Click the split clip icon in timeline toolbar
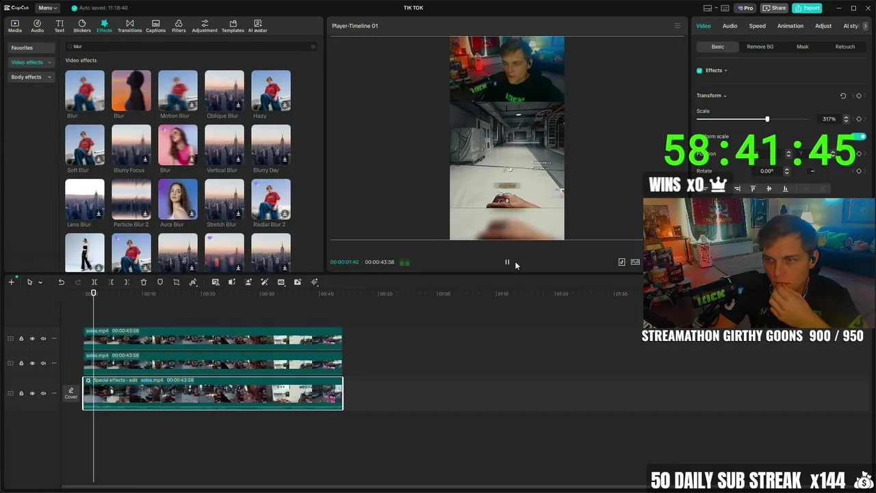The width and height of the screenshot is (876, 493). pos(94,282)
